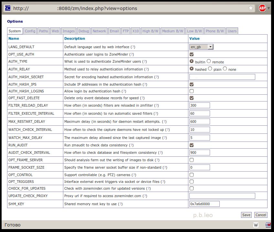Image resolution: width=274 pixels, height=232 pixels.
Task: Click the FRAME_SOCKET_SIZE field showing 0
Action: pos(200,167)
